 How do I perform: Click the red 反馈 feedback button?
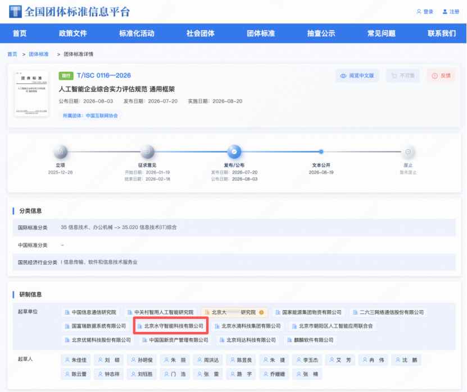[x=441, y=76]
